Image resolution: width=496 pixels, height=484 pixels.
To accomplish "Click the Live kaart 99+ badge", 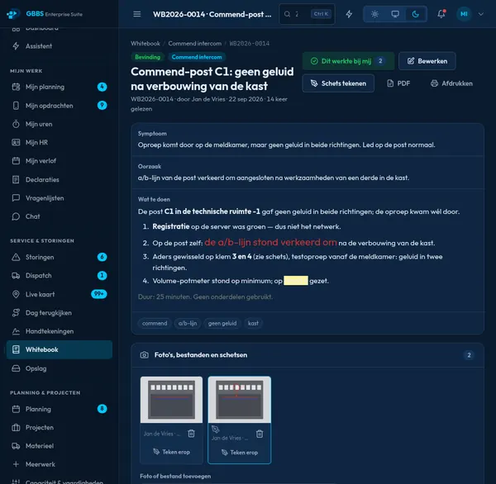I will click(99, 294).
